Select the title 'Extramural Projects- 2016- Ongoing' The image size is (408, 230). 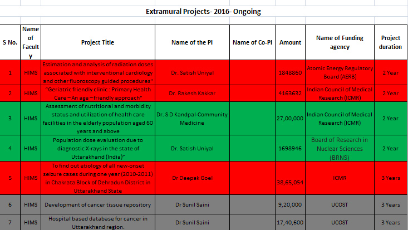pyautogui.click(x=203, y=12)
